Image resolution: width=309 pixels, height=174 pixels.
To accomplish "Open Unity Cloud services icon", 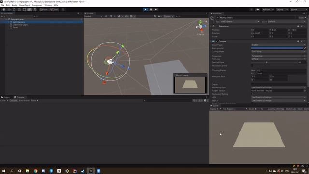I will coord(257,9).
